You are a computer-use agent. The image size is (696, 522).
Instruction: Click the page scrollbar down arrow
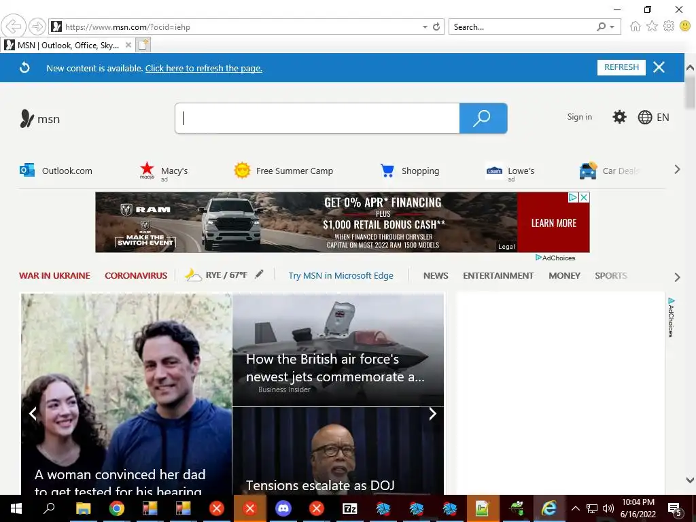coord(690,480)
